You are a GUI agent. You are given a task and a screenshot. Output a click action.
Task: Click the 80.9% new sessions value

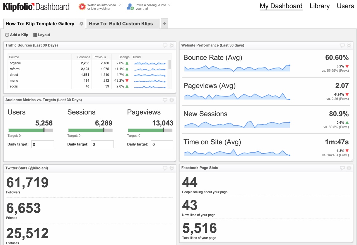pyautogui.click(x=339, y=114)
